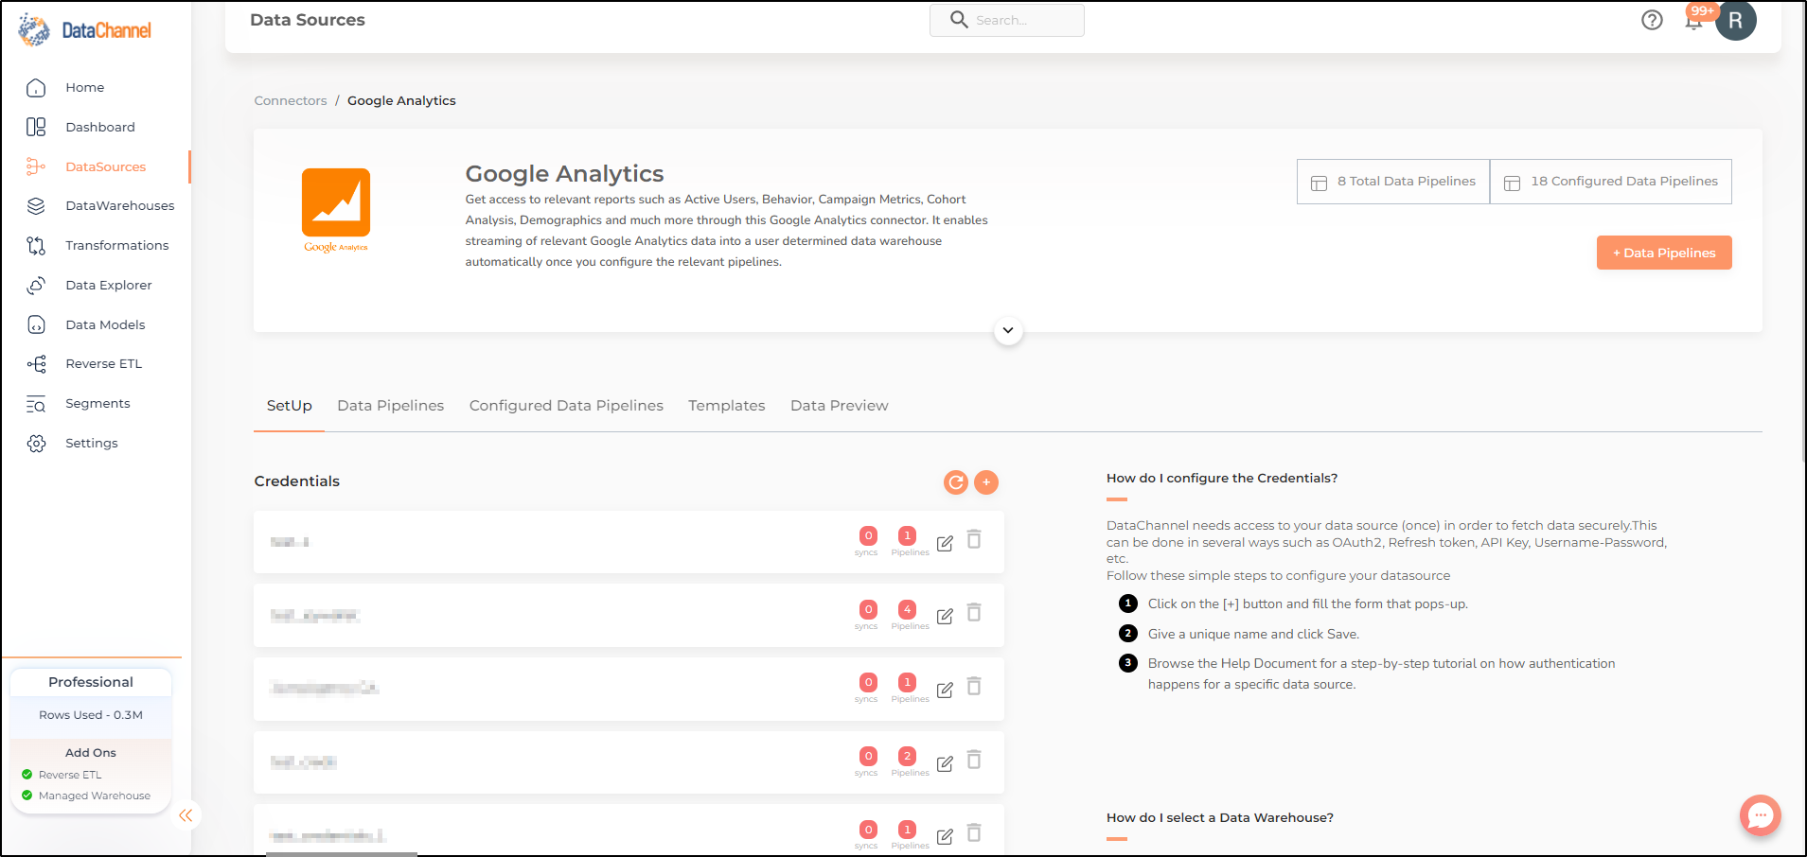Open Settings gear icon in sidebar

coord(36,444)
